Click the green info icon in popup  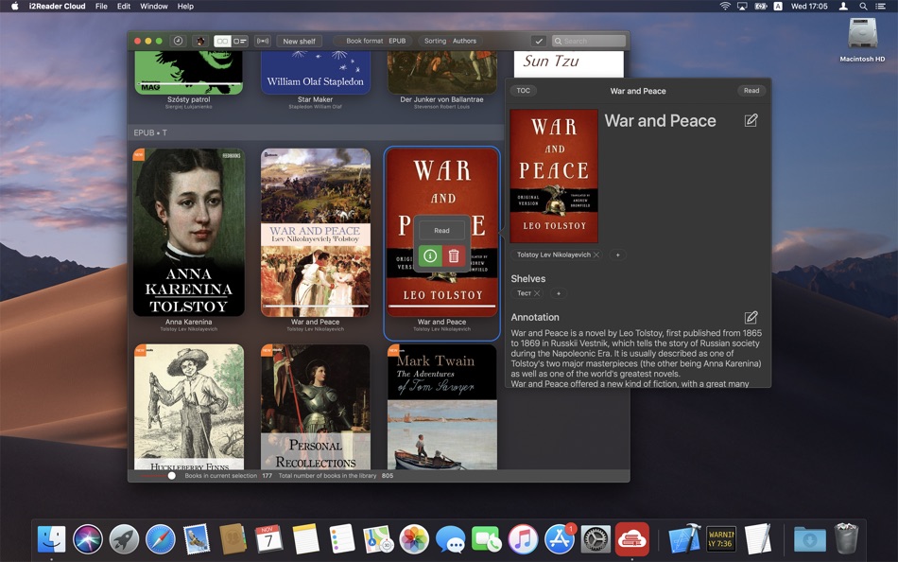(430, 255)
